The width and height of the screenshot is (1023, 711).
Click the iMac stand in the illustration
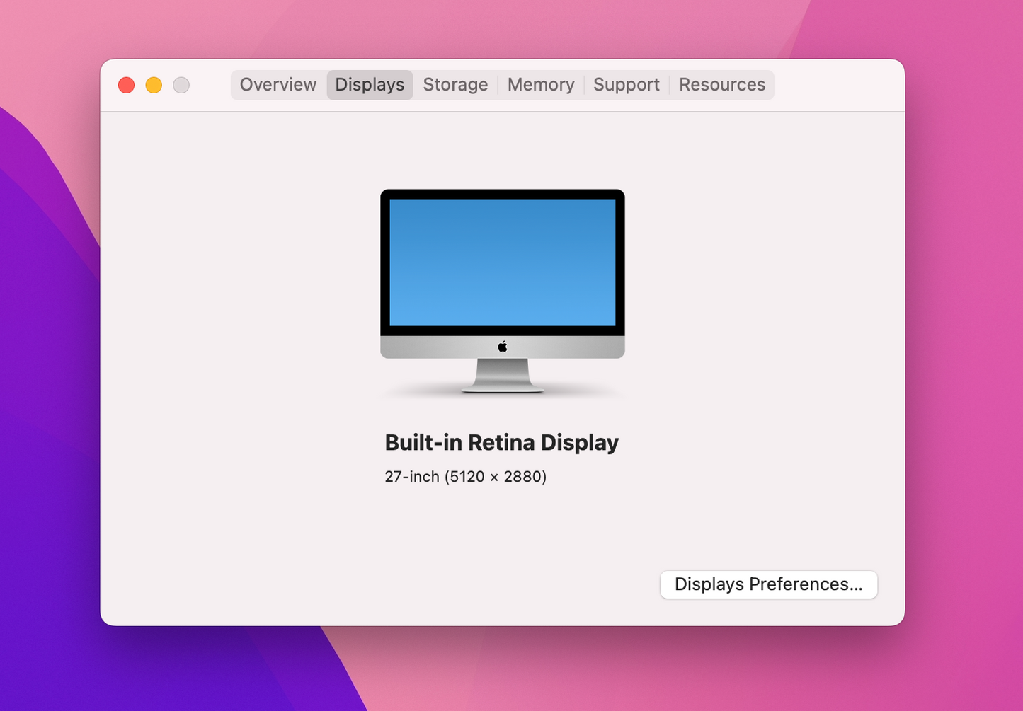[x=503, y=375]
